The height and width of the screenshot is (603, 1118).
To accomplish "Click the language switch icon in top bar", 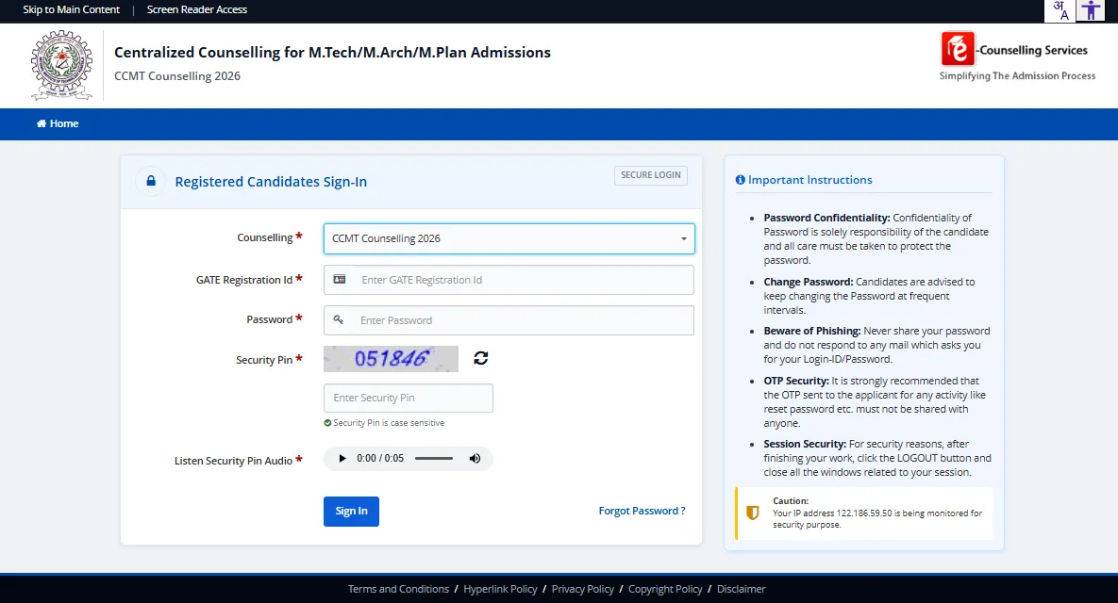I will pyautogui.click(x=1060, y=10).
